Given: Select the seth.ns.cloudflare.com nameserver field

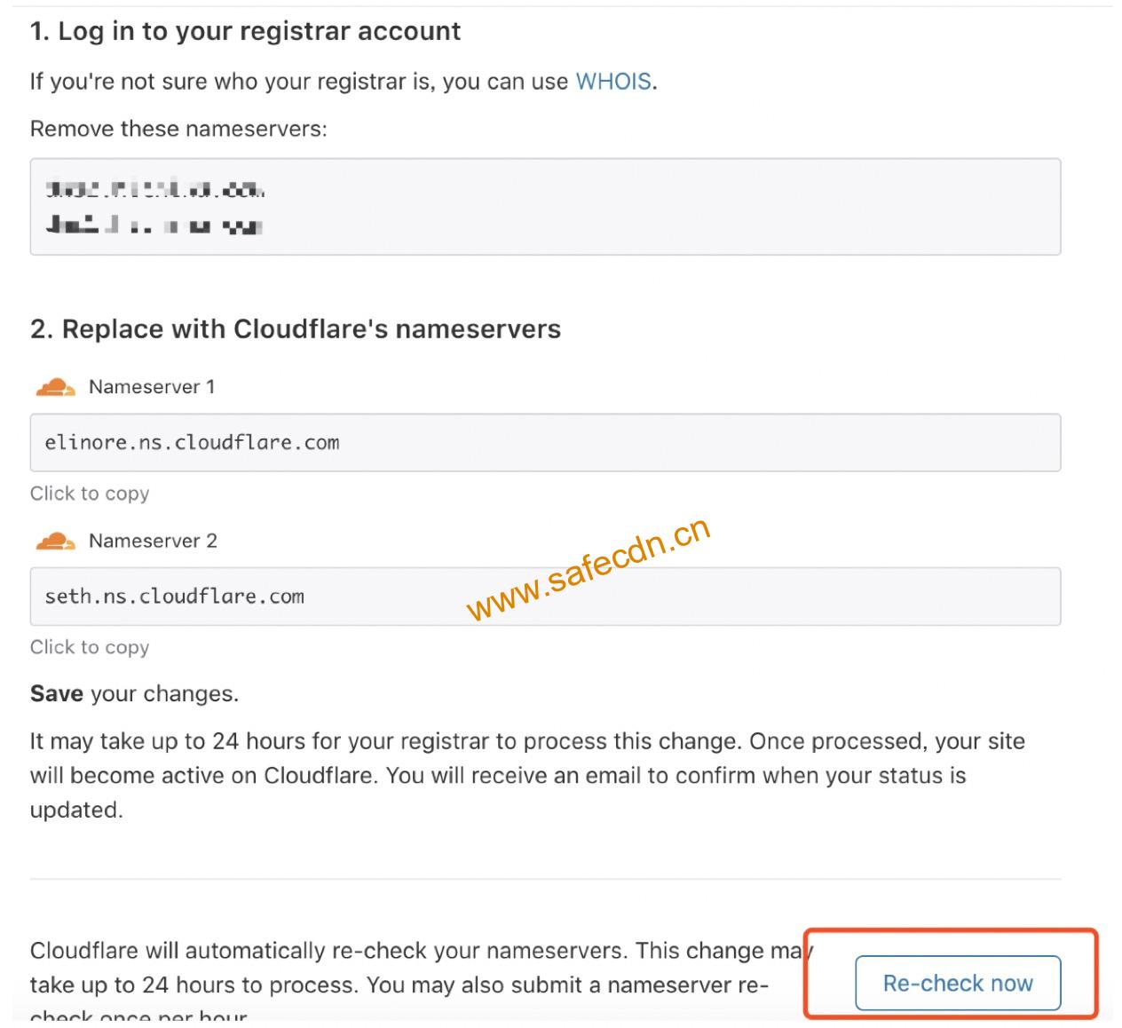Looking at the screenshot, I should [545, 597].
